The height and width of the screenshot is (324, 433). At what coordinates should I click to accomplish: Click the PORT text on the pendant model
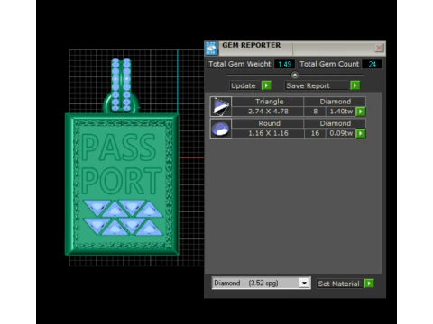click(x=121, y=181)
